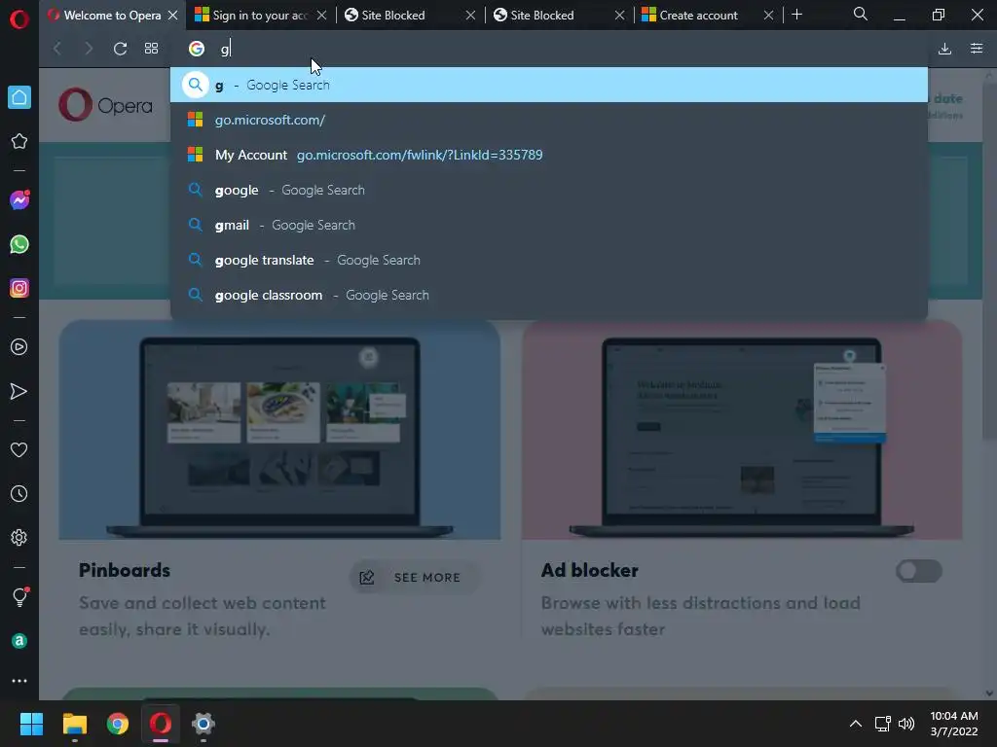Expand hidden system tray icons chevron
The height and width of the screenshot is (747, 997).
tap(856, 724)
